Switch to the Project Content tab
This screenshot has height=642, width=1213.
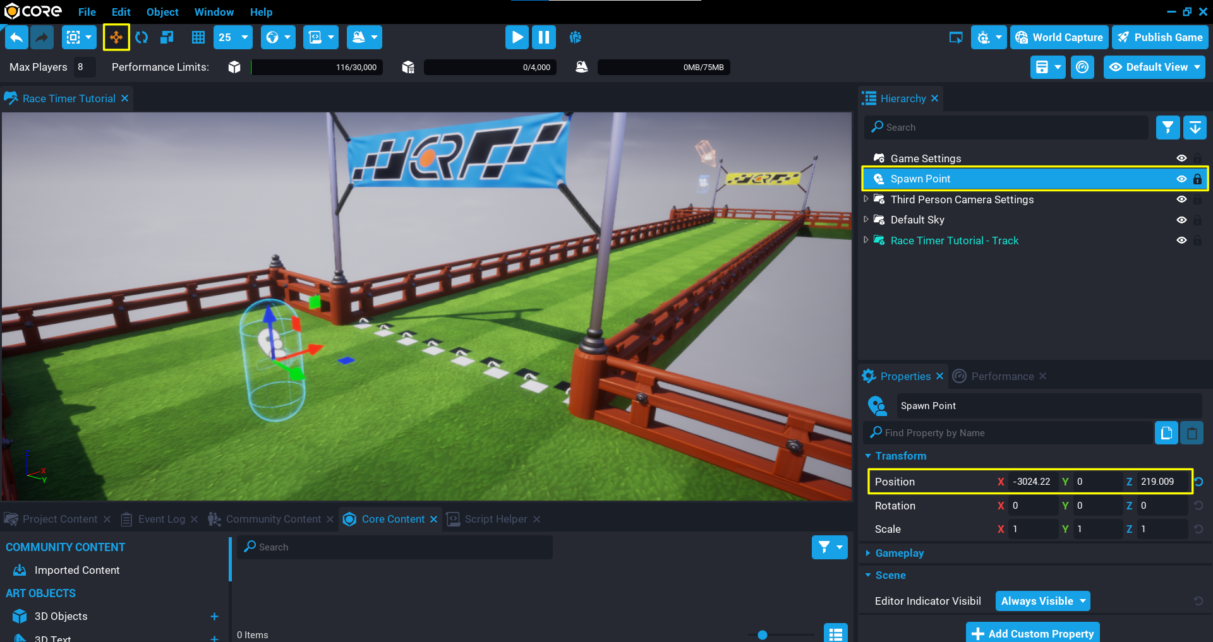click(59, 519)
